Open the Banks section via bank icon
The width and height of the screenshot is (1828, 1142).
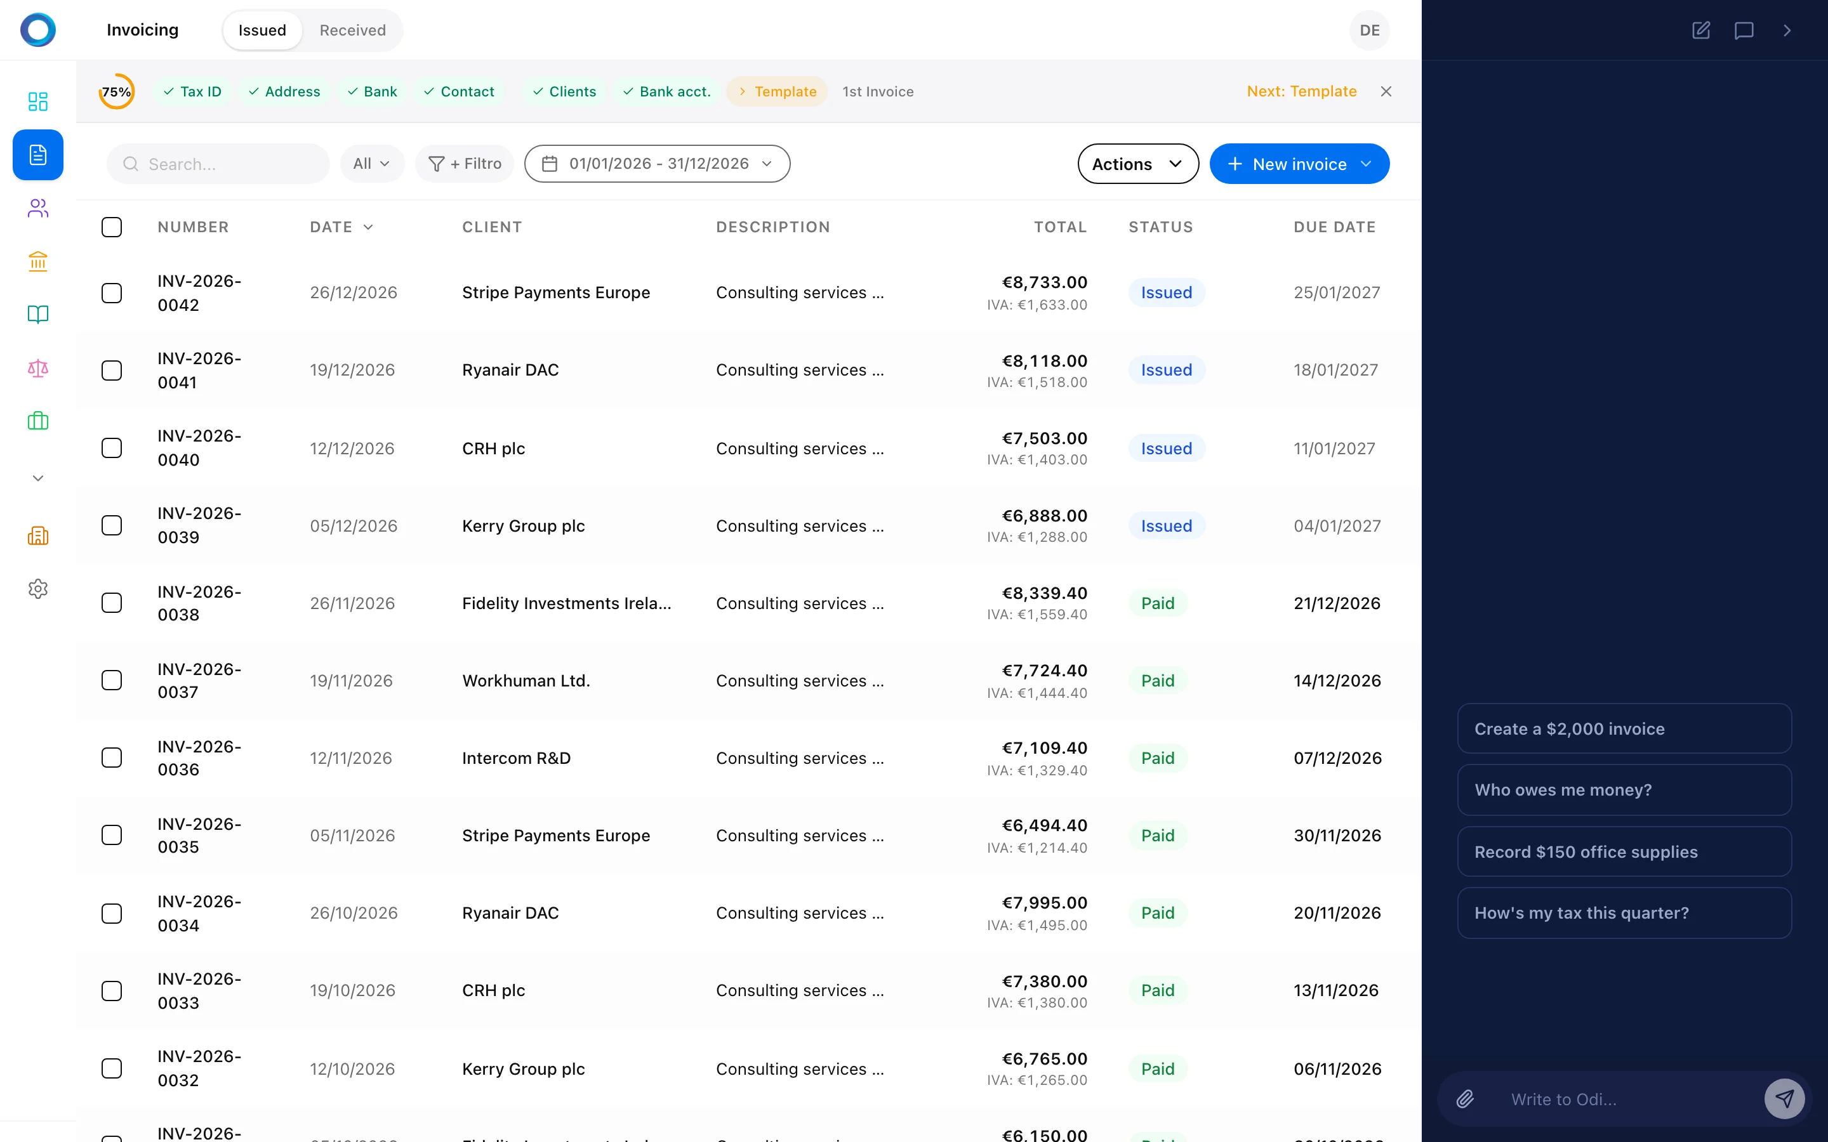click(38, 261)
